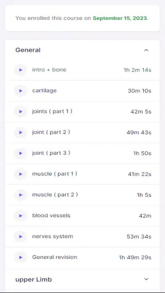Play the nerves system lesson icon
Viewport: 165px width, 293px height.
21,237
